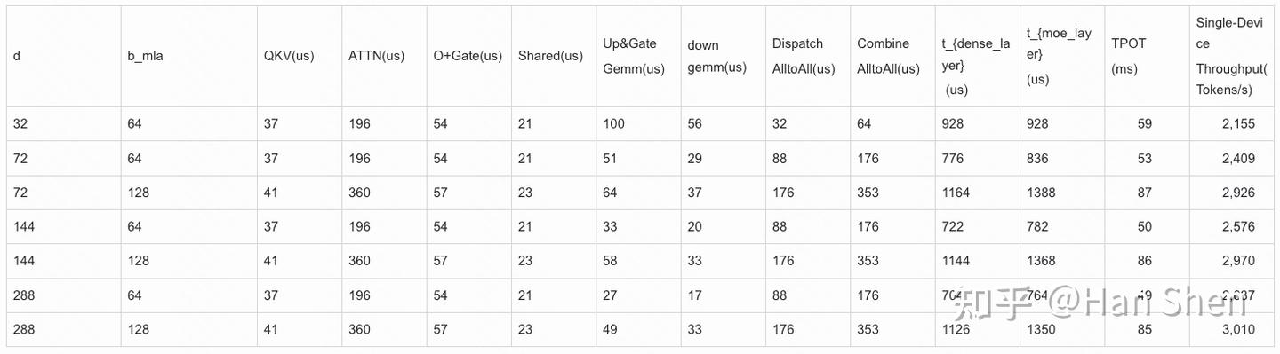
Task: Select the Single-Device Throughput header cell
Action: tap(1231, 56)
